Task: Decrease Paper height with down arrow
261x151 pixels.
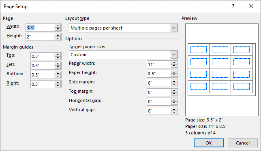Action: coord(174,75)
